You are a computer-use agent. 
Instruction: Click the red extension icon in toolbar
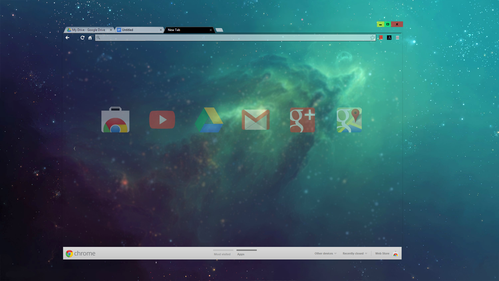click(381, 38)
